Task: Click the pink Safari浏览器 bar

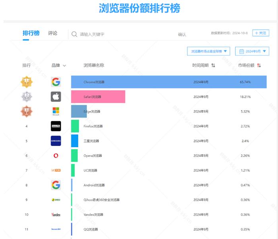Action: 98,97
